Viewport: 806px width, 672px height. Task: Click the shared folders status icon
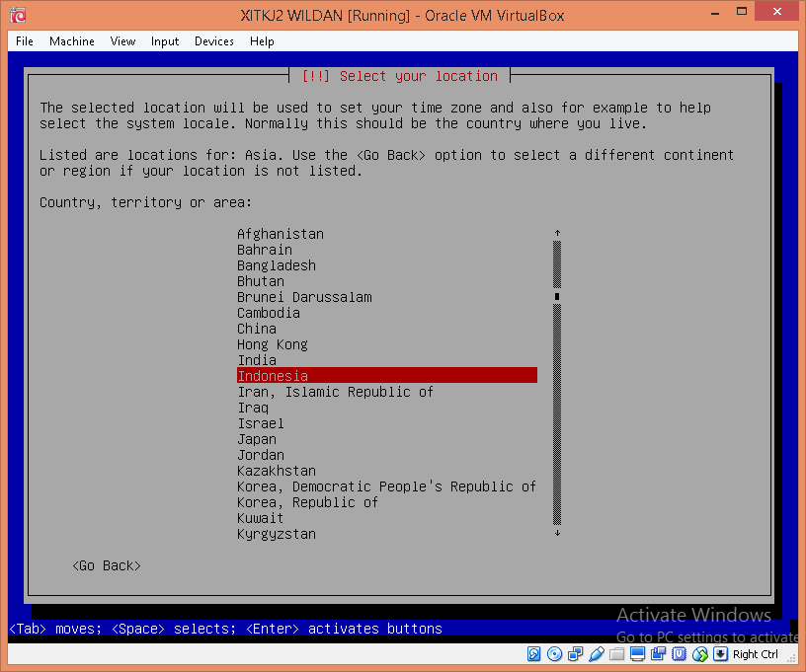pyautogui.click(x=616, y=653)
